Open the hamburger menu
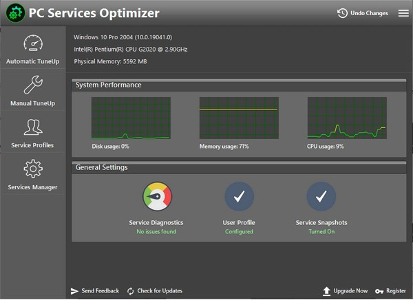Image resolution: width=413 pixels, height=300 pixels. coord(403,13)
